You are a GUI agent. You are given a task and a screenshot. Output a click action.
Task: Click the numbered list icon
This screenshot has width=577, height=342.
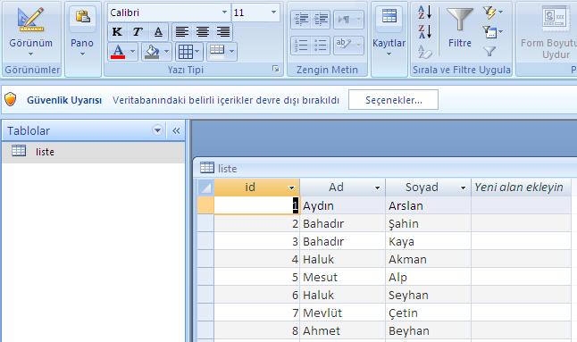301,46
